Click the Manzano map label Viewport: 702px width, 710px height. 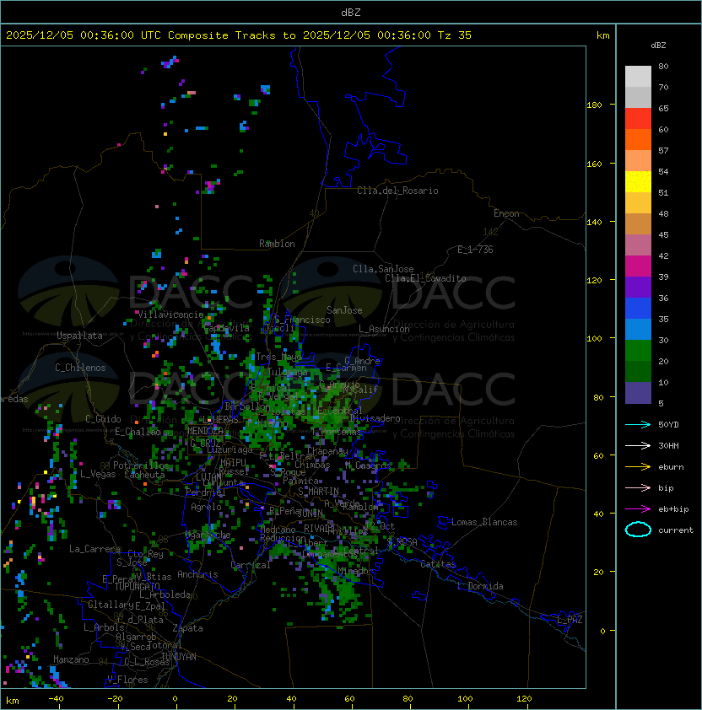[x=71, y=659]
